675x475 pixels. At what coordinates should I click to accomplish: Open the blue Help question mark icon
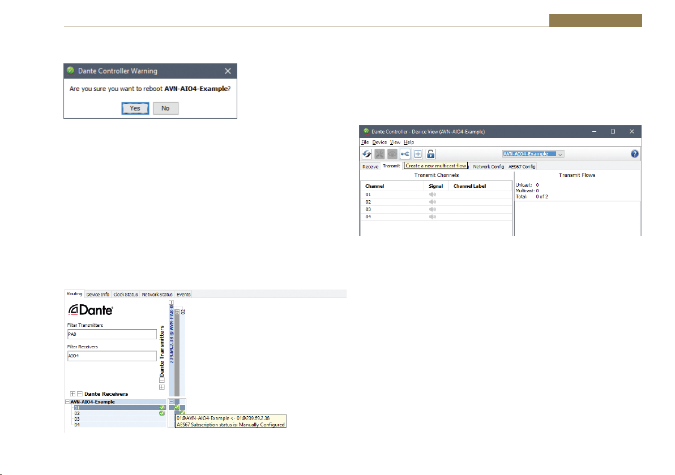(635, 154)
